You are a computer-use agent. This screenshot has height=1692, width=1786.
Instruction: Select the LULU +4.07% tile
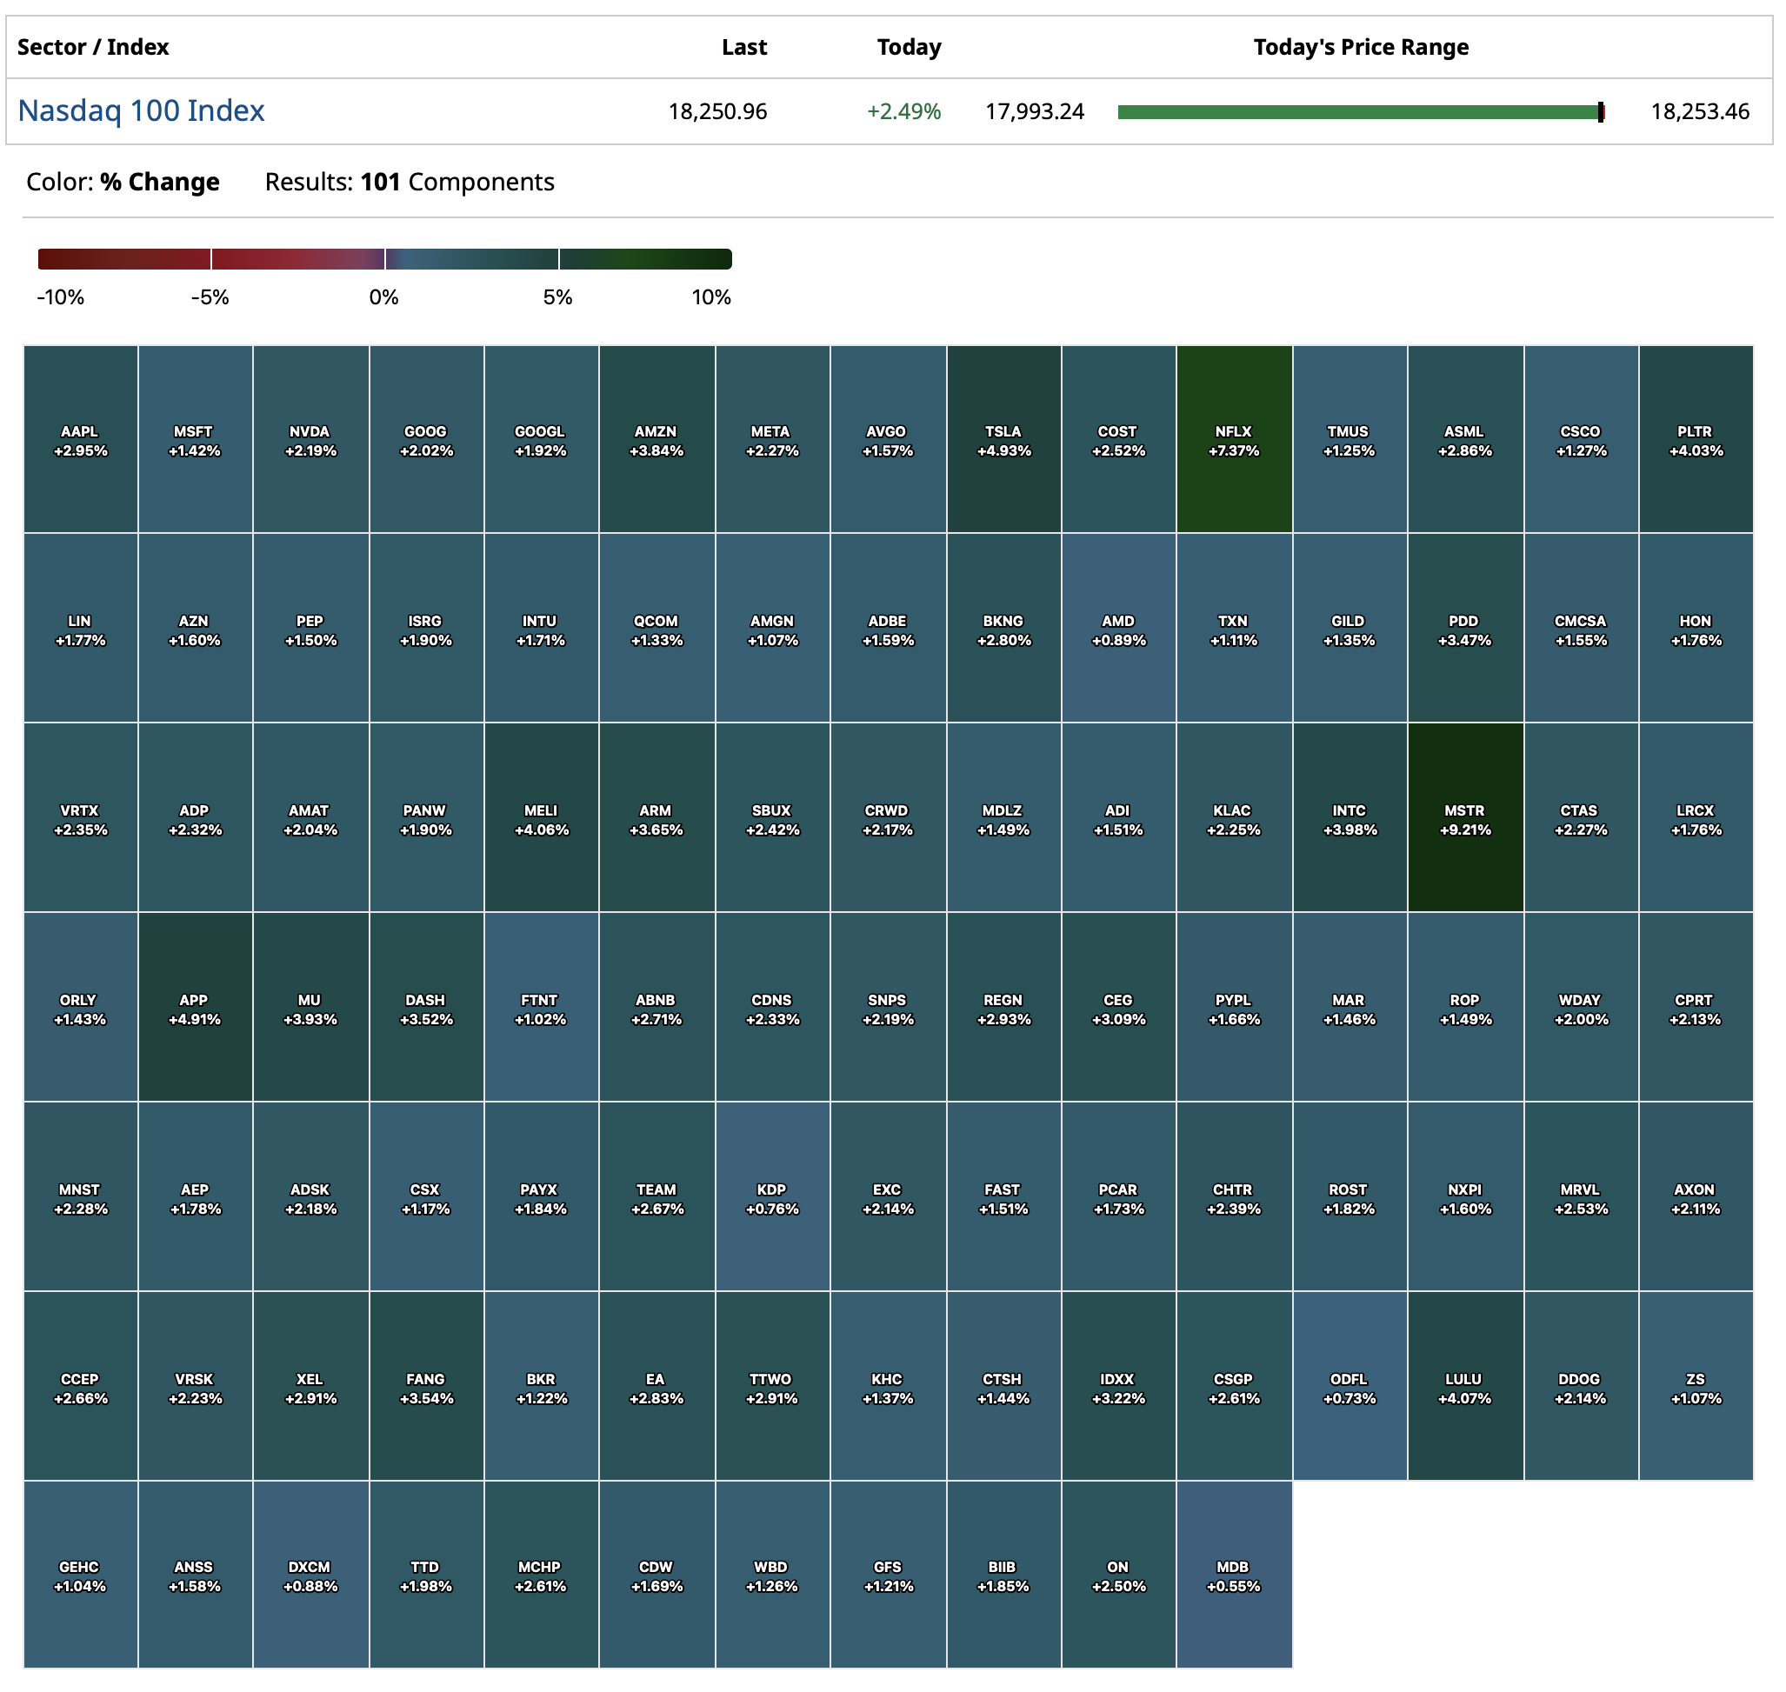1464,1387
